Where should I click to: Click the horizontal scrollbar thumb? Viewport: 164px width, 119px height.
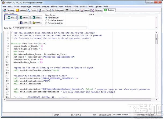coord(79,99)
